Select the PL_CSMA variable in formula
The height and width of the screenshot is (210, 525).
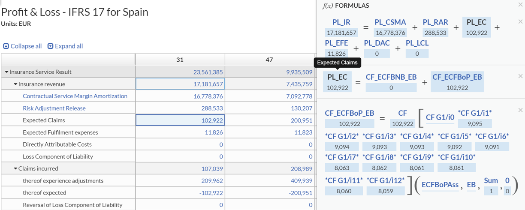[x=390, y=22]
